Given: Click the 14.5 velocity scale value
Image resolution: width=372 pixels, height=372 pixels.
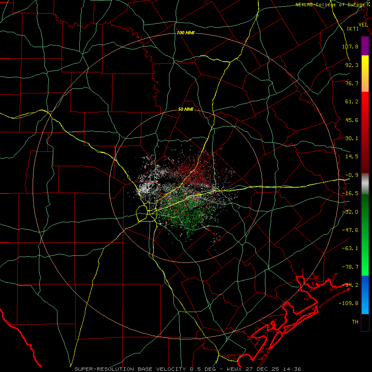Looking at the screenshot, I should [x=352, y=157].
